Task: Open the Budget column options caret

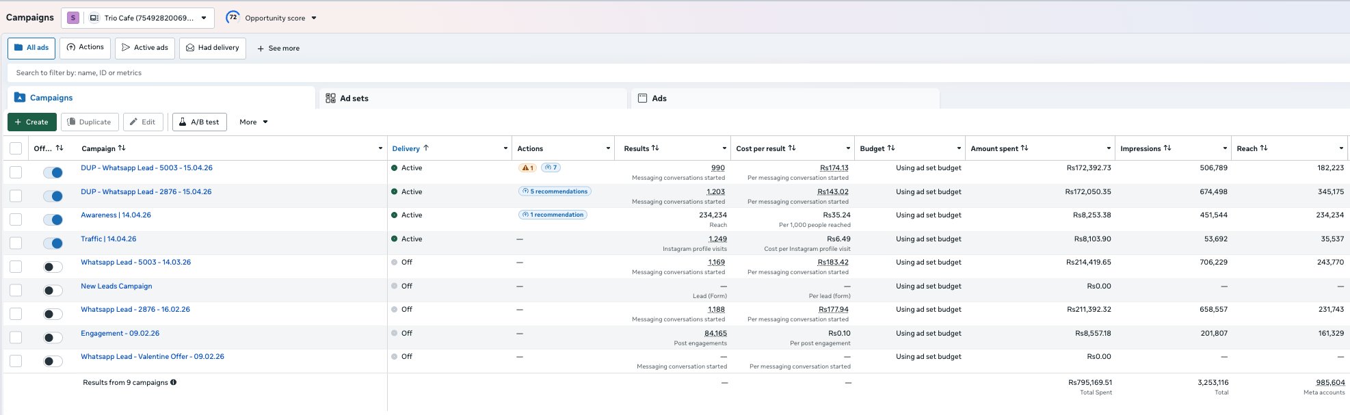Action: pos(959,148)
